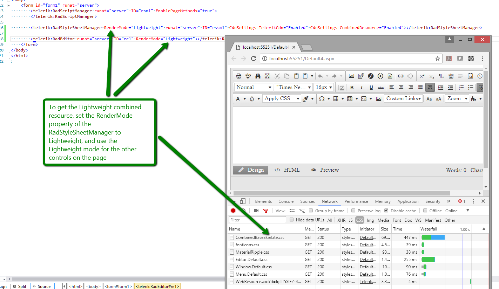
Task: Switch Visual Studio to Split view
Action: [19, 286]
